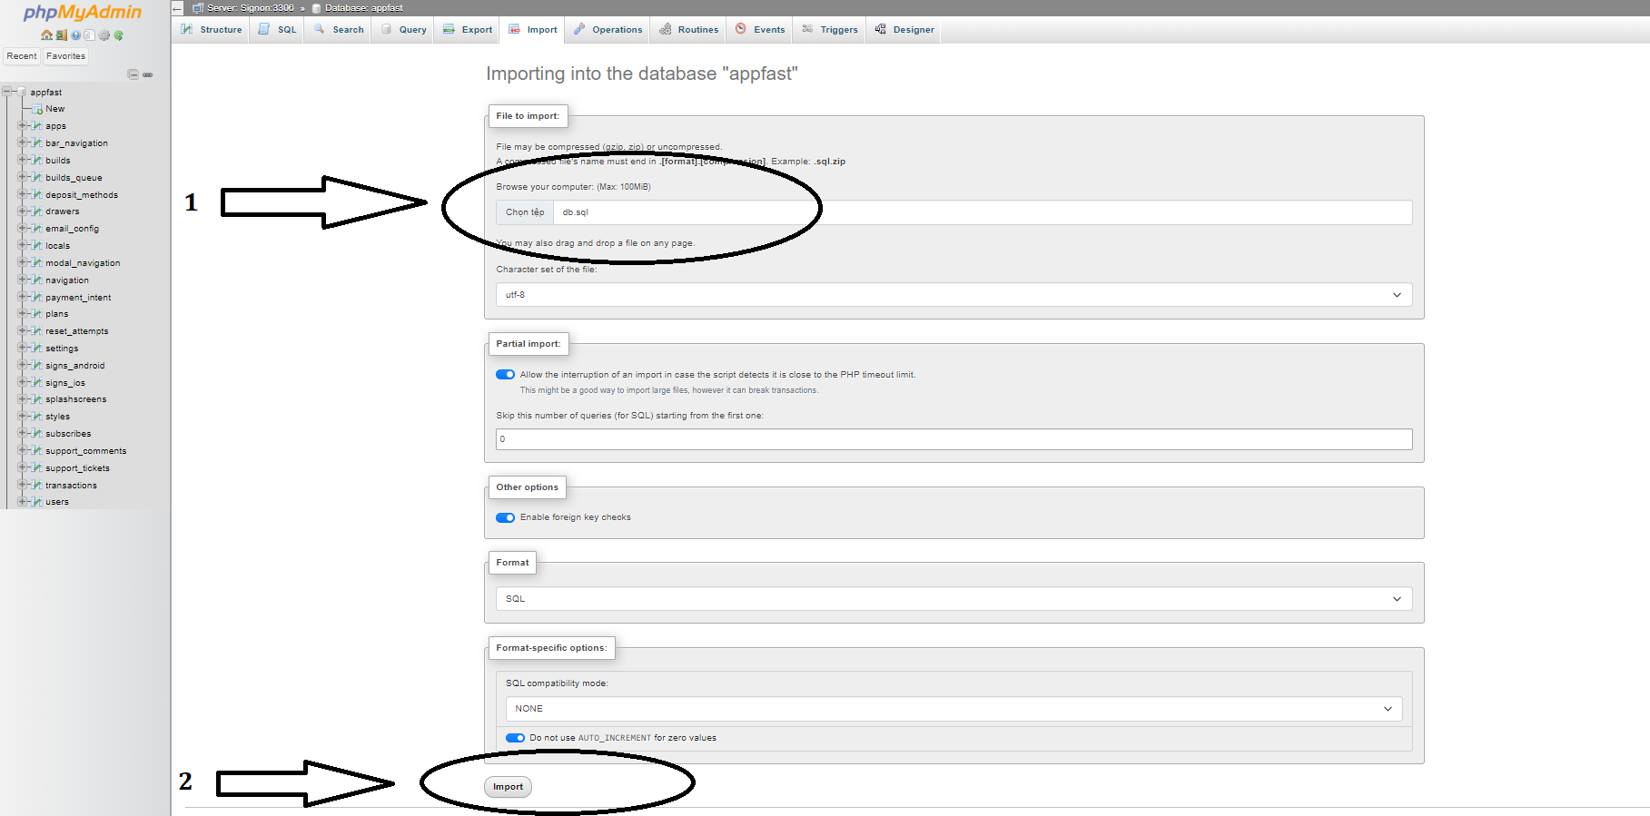The image size is (1650, 816).
Task: Click the Home icon in sidebar
Action: (x=46, y=35)
